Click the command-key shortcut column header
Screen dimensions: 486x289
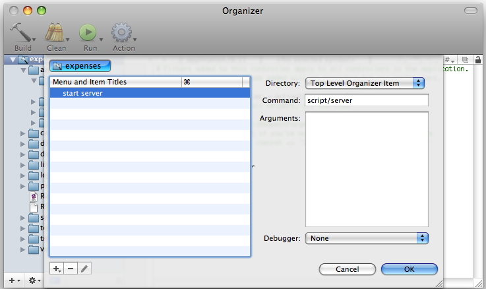pyautogui.click(x=212, y=82)
